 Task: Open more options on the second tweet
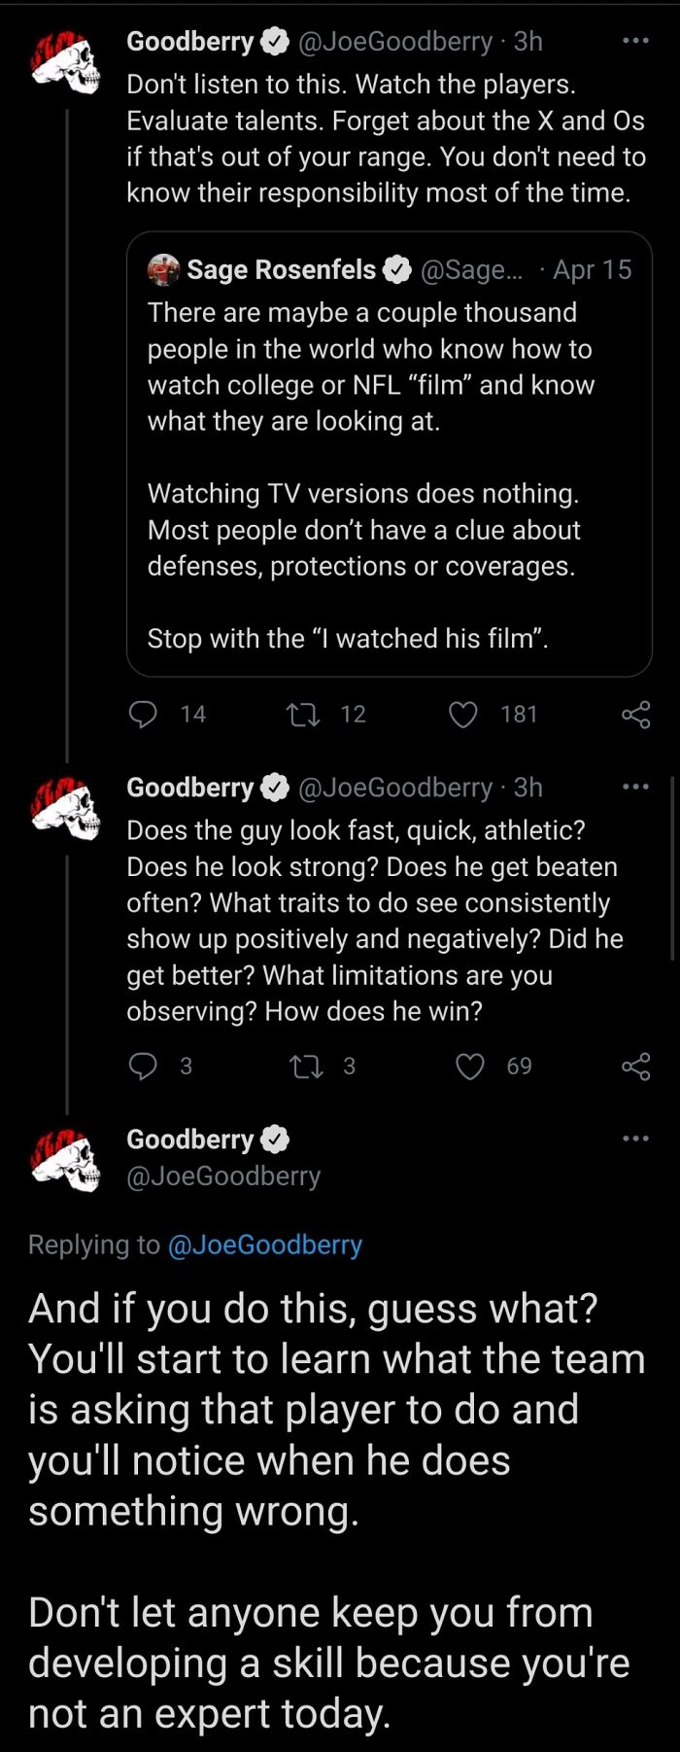[635, 787]
